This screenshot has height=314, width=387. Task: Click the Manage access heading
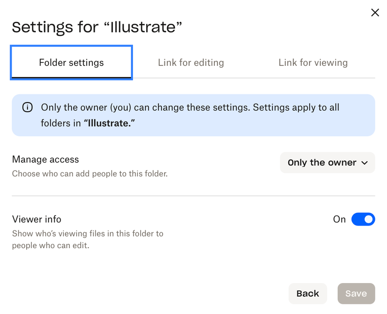(x=45, y=159)
